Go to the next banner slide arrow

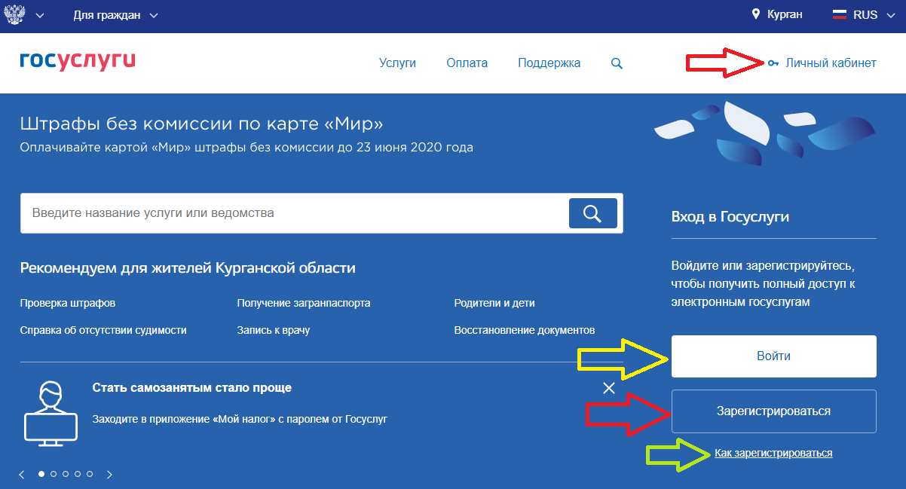click(109, 475)
